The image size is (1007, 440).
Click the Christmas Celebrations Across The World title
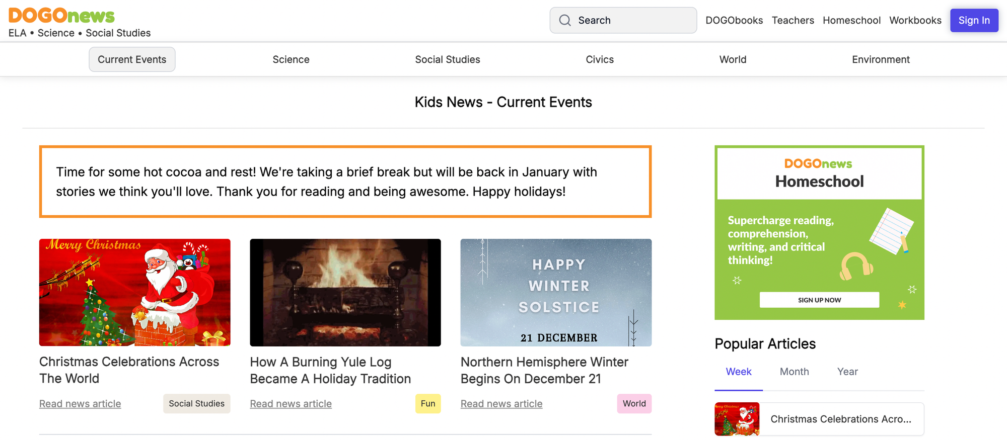(129, 370)
